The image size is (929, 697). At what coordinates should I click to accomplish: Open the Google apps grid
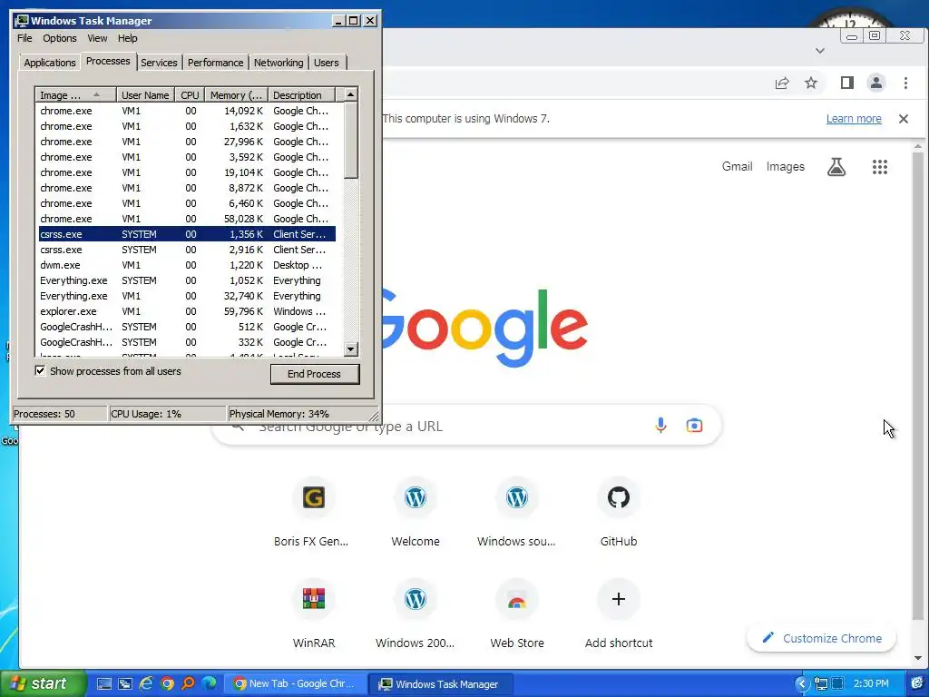[879, 167]
